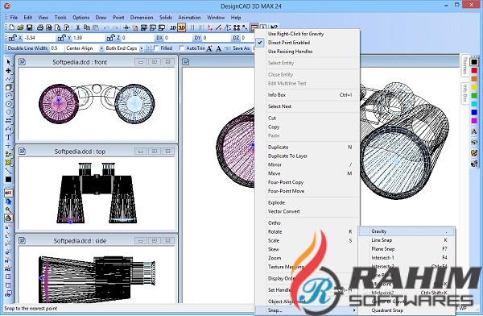Image resolution: width=483 pixels, height=316 pixels.
Task: Click Mirror in the context menu
Action: tap(308, 164)
